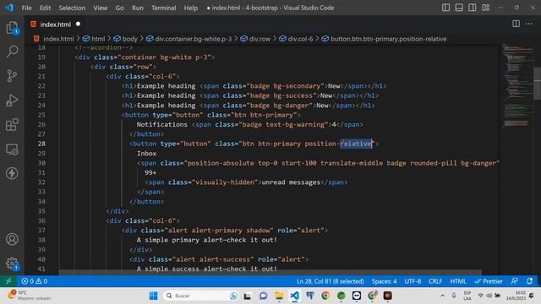Viewport: 541px width, 304px height.
Task: Click the text '99+' on line 31
Action: [x=150, y=172]
